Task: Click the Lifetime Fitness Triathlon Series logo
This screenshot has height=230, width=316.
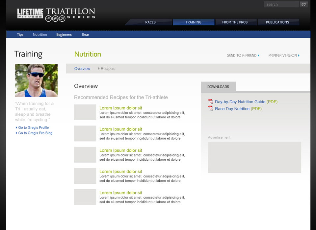Action: click(56, 15)
